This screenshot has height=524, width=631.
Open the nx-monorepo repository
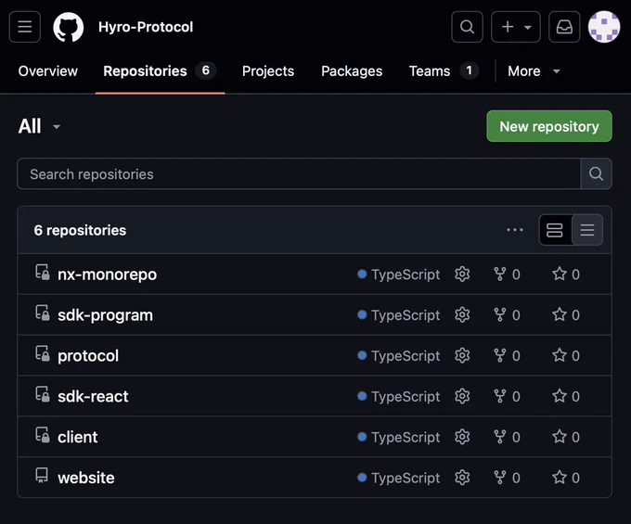coord(107,275)
